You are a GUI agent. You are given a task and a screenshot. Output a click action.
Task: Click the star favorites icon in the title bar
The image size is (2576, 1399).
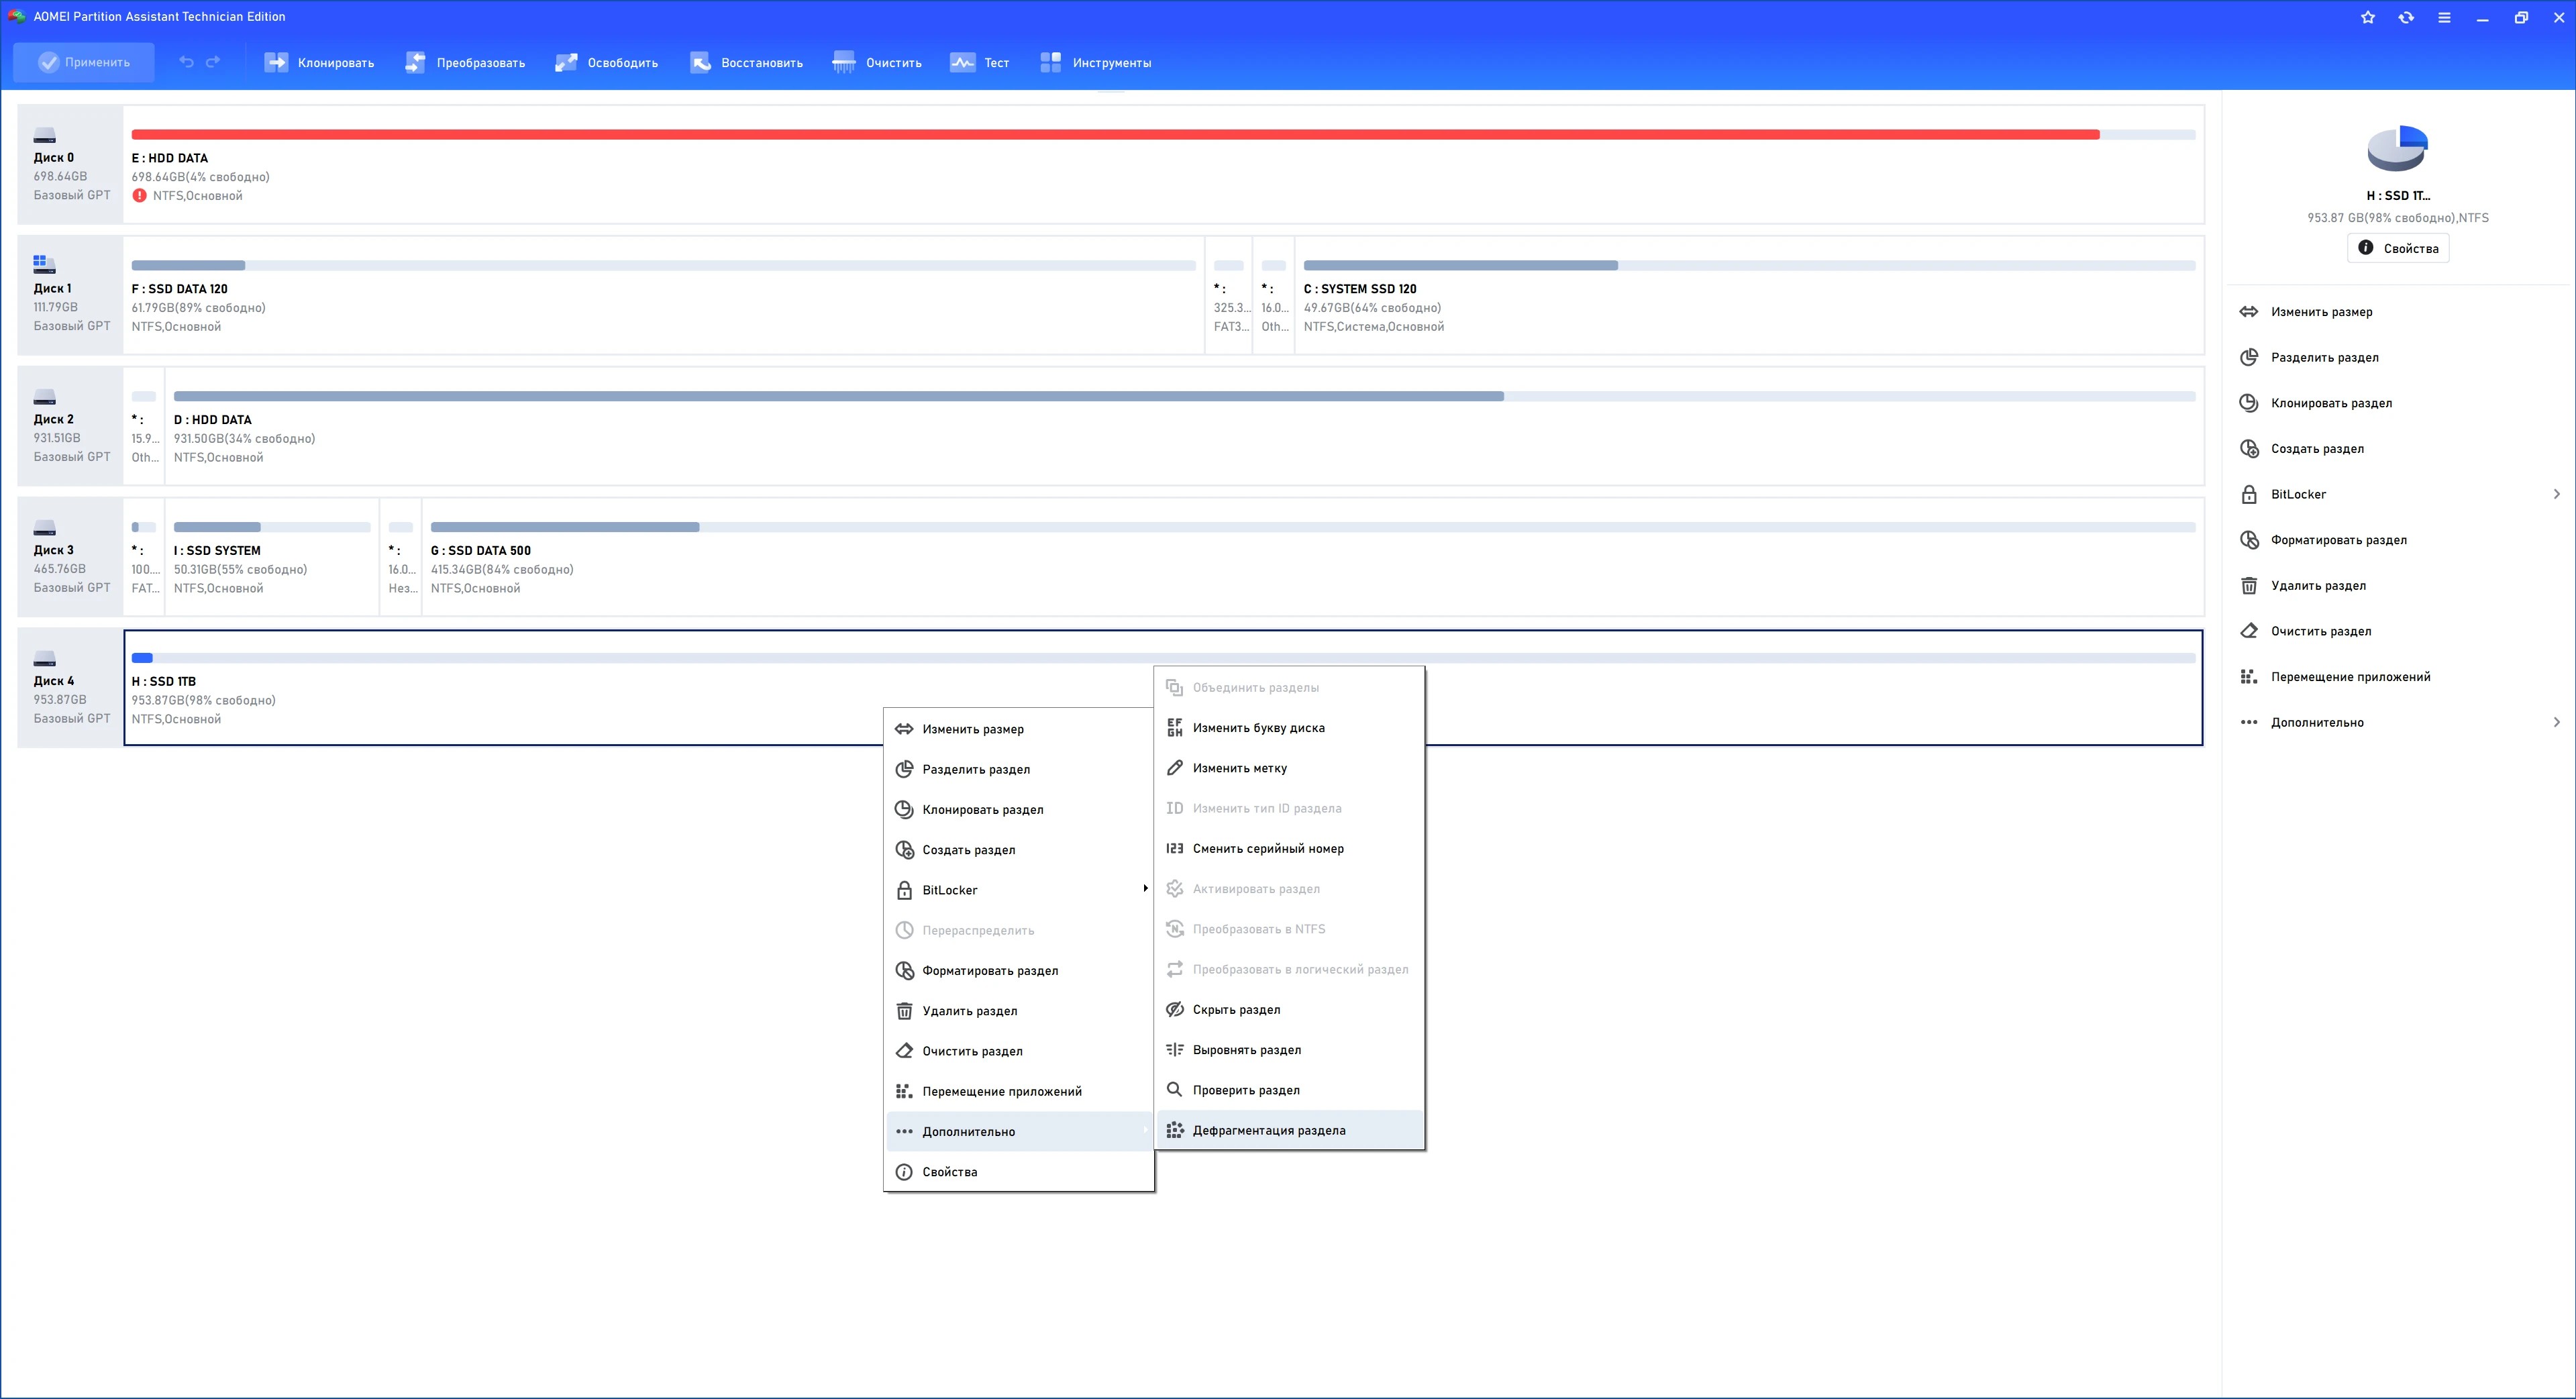click(2368, 17)
